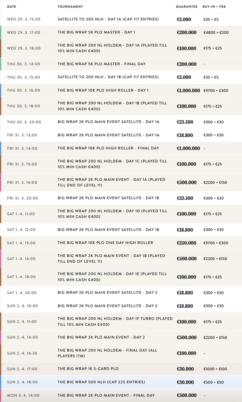Open 200 NL Holdem Day 1F Turbo
This screenshot has height=402, width=242.
[115, 321]
